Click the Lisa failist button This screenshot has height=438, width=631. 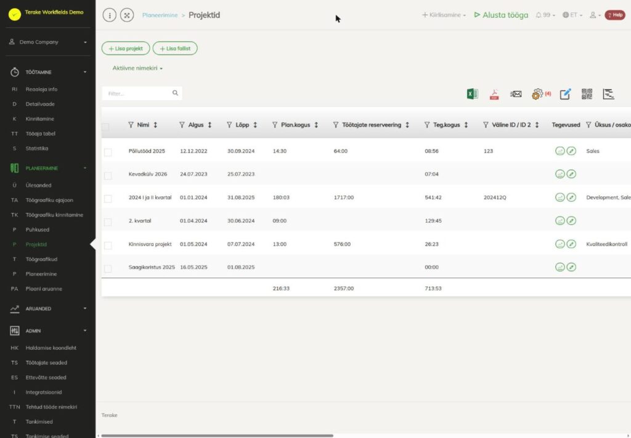175,48
